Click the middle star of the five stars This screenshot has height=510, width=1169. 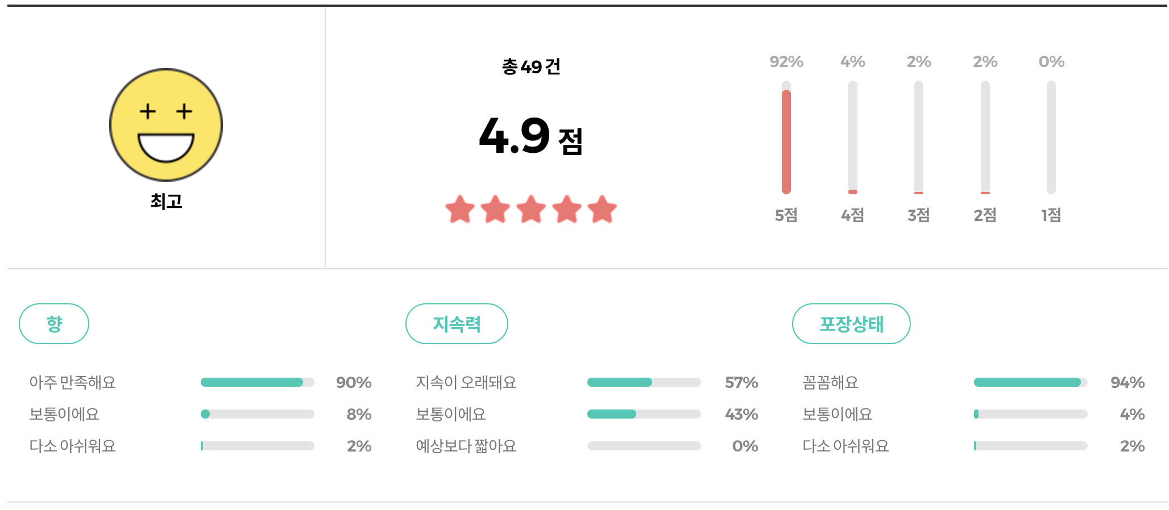(x=530, y=209)
